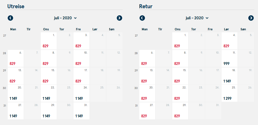Pick July 31 outbound for 1 149
The height and width of the screenshot is (125, 258).
click(81, 111)
